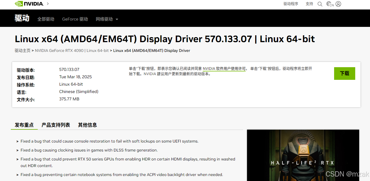Click the chevron next to NVIDIA logo
Screen dimensions: 370x181
tap(48, 4)
